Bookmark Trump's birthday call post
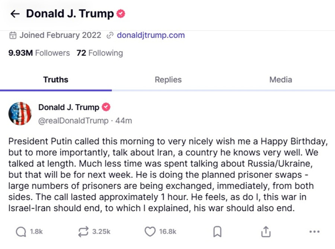The image size is (335, 249). (x=217, y=232)
